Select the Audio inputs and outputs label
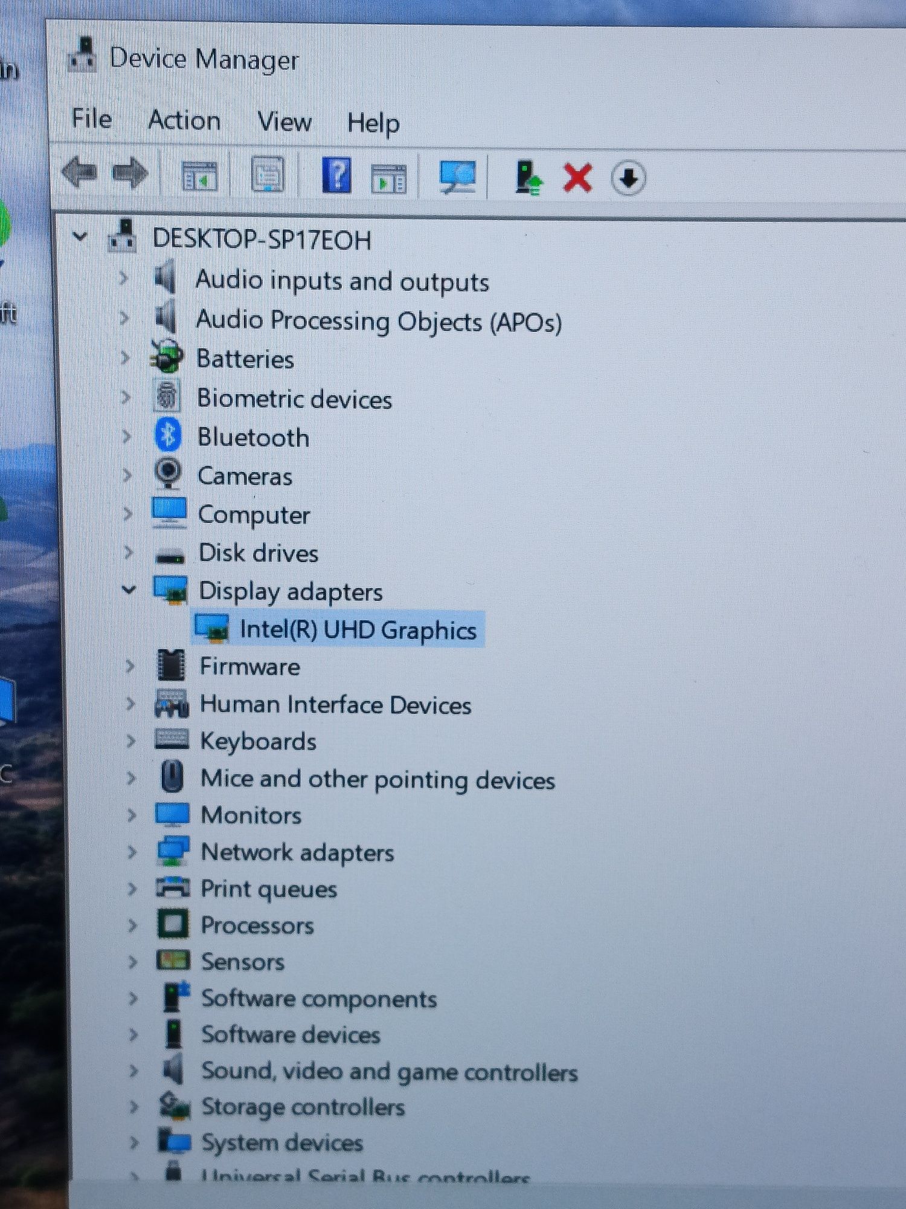Image resolution: width=906 pixels, height=1209 pixels. [342, 281]
